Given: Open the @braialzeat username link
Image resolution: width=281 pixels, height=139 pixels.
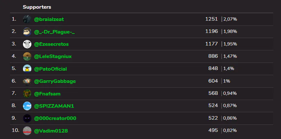Looking at the screenshot, I should pyautogui.click(x=49, y=19).
